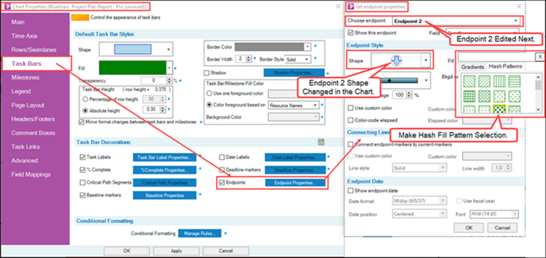Image resolution: width=546 pixels, height=258 pixels.
Task: Click Apply in Chart Properties
Action: click(x=176, y=251)
